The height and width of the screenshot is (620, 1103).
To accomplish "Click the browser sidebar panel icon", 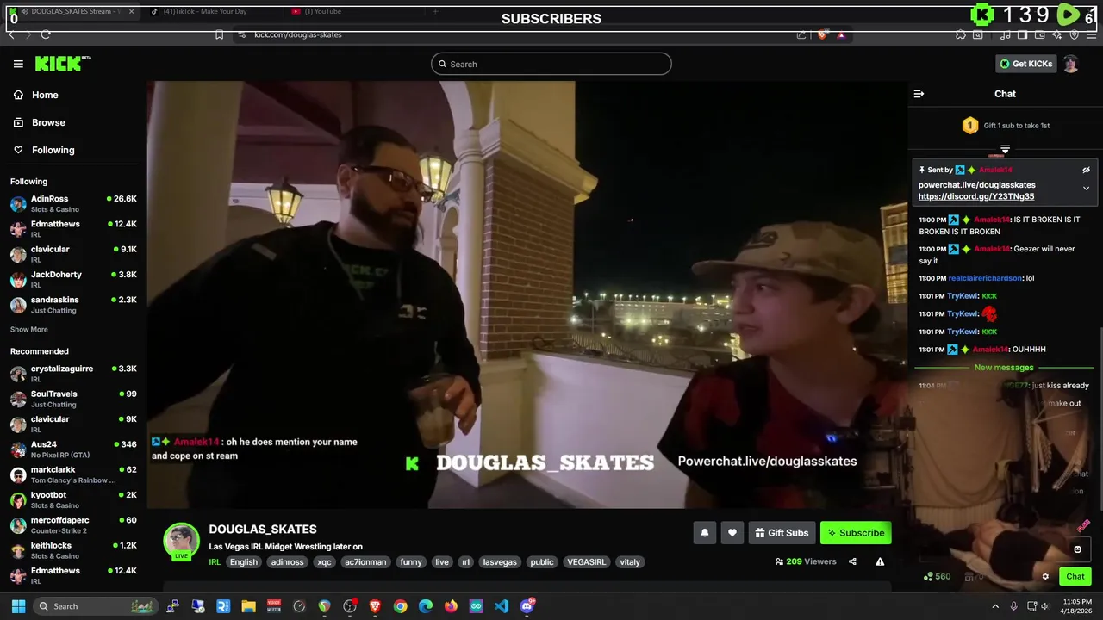I will pyautogui.click(x=1022, y=34).
